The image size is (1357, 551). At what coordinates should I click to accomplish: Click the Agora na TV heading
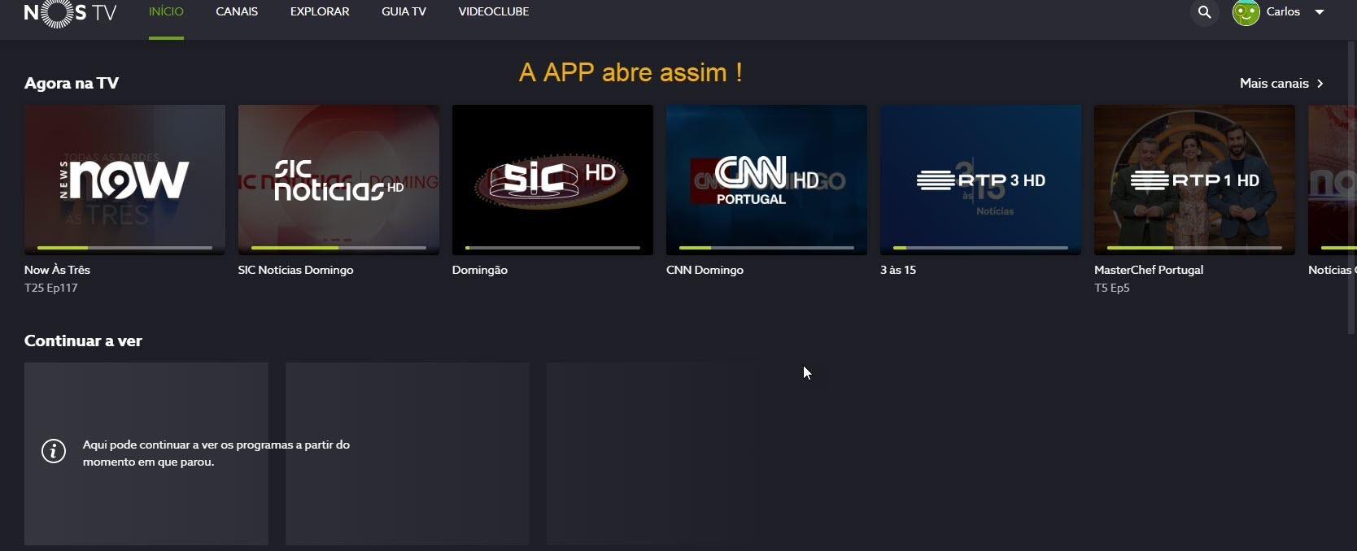pos(72,83)
